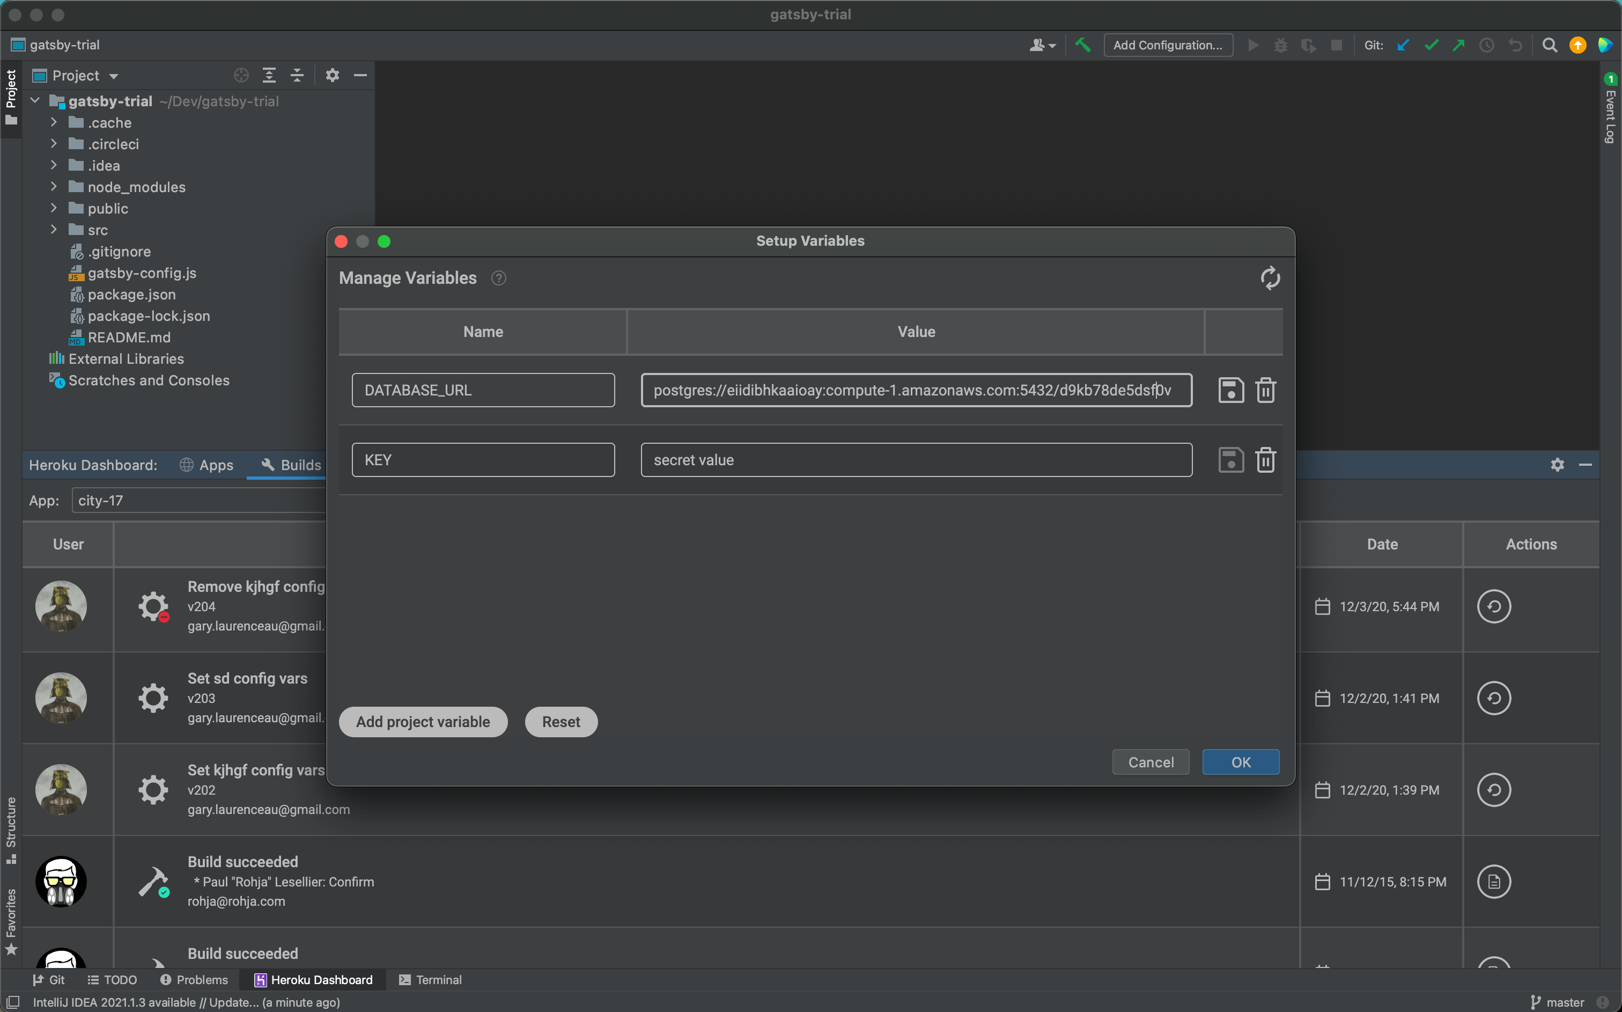
Task: Expand the src folder
Action: 54,230
